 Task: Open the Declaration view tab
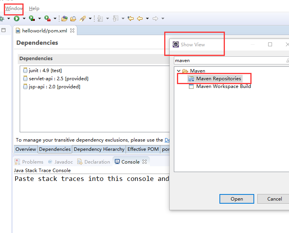pyautogui.click(x=93, y=162)
